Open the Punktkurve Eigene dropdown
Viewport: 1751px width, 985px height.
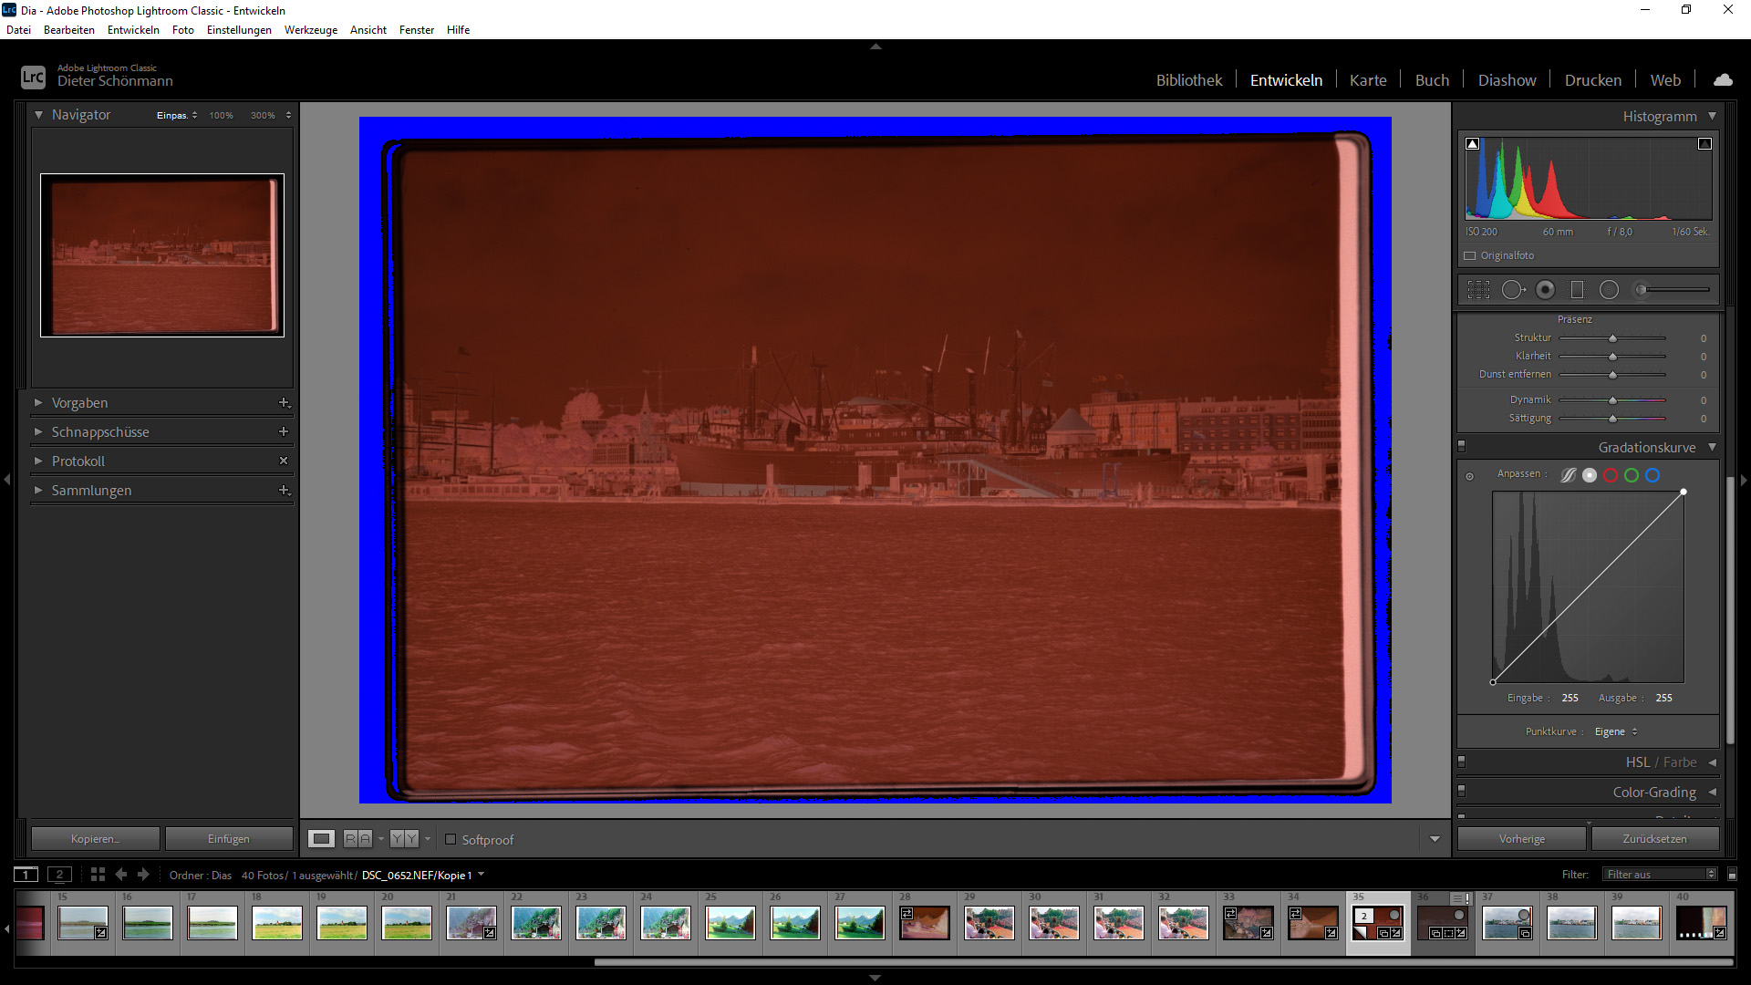(1616, 731)
